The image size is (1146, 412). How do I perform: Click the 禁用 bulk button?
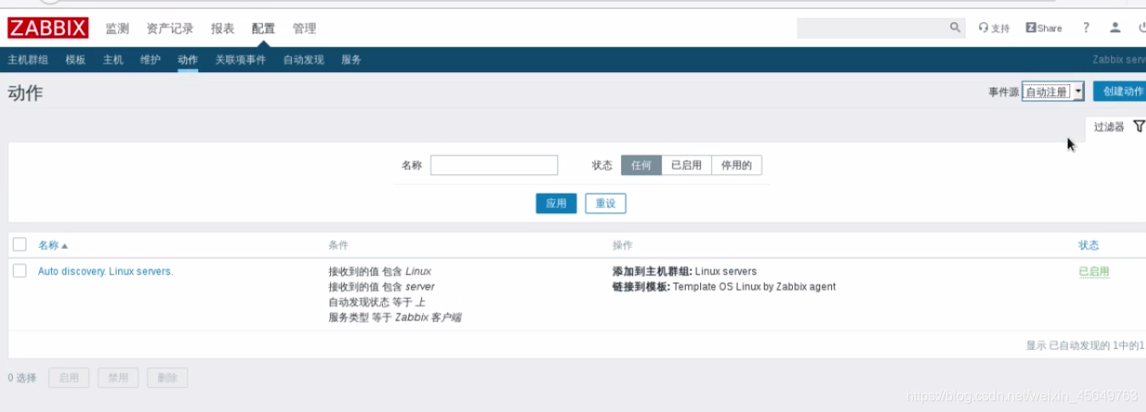(x=118, y=378)
